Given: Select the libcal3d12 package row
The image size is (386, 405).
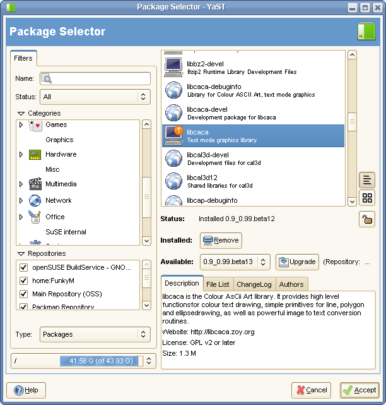Looking at the screenshot, I should [x=253, y=181].
